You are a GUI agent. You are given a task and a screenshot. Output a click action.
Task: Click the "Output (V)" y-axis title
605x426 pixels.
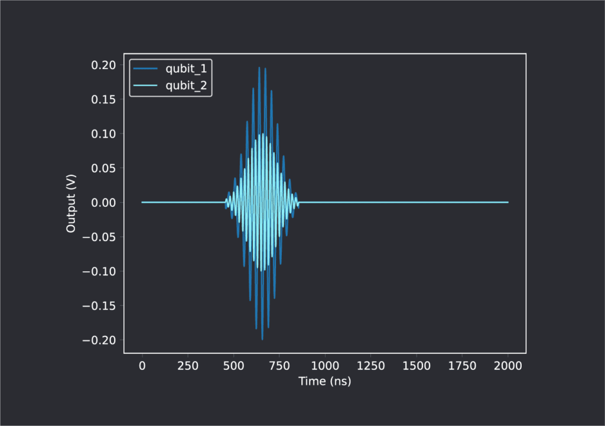click(x=71, y=203)
